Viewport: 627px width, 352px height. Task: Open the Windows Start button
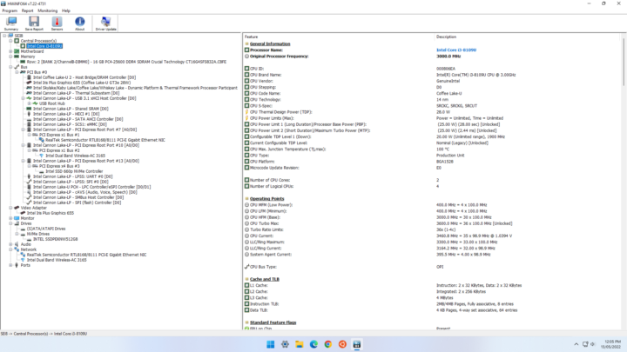(x=270, y=344)
